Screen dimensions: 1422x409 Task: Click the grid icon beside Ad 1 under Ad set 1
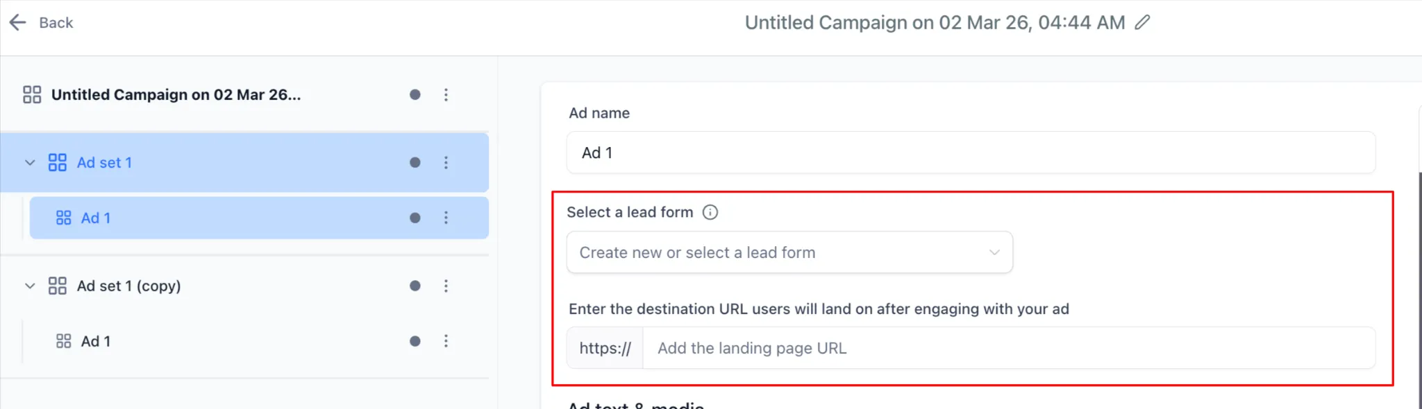pos(62,217)
